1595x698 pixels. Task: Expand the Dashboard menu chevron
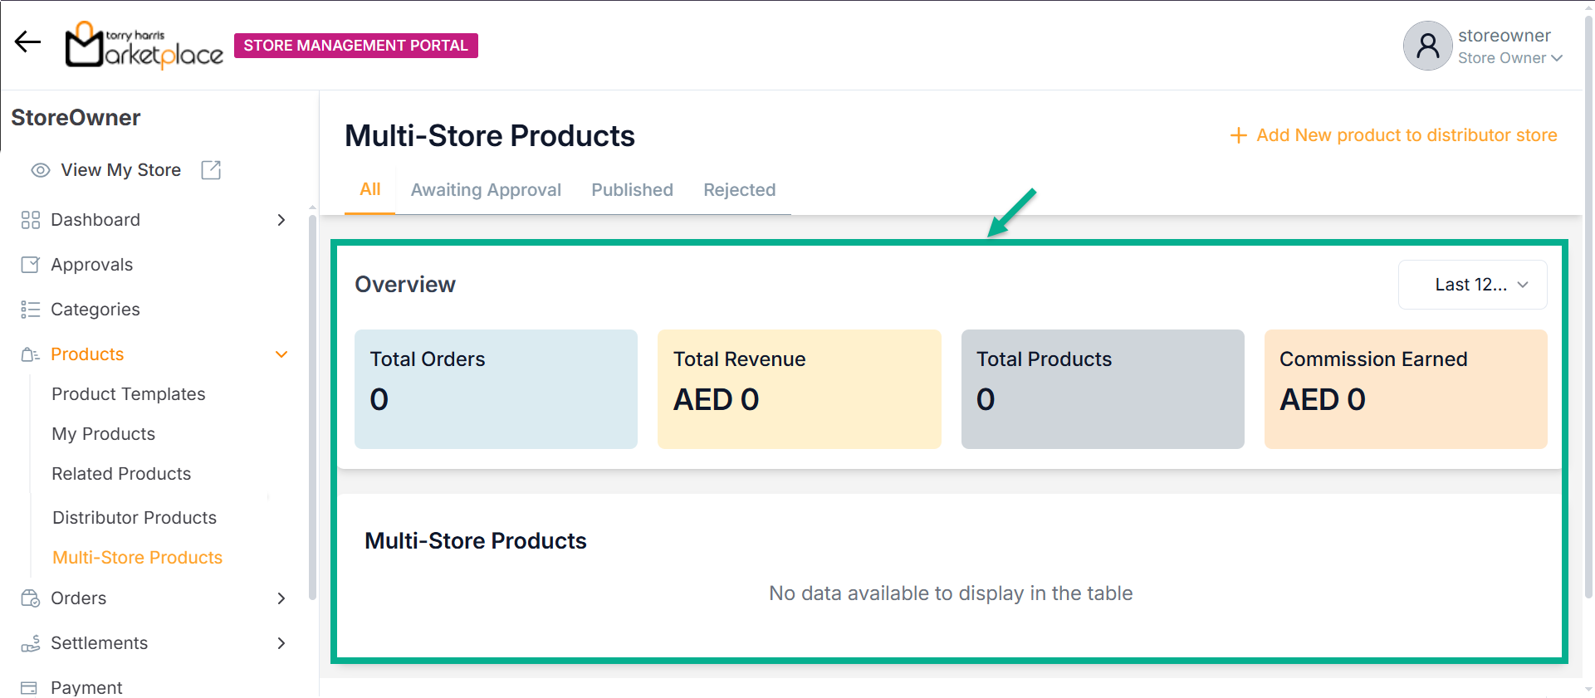pyautogui.click(x=281, y=220)
